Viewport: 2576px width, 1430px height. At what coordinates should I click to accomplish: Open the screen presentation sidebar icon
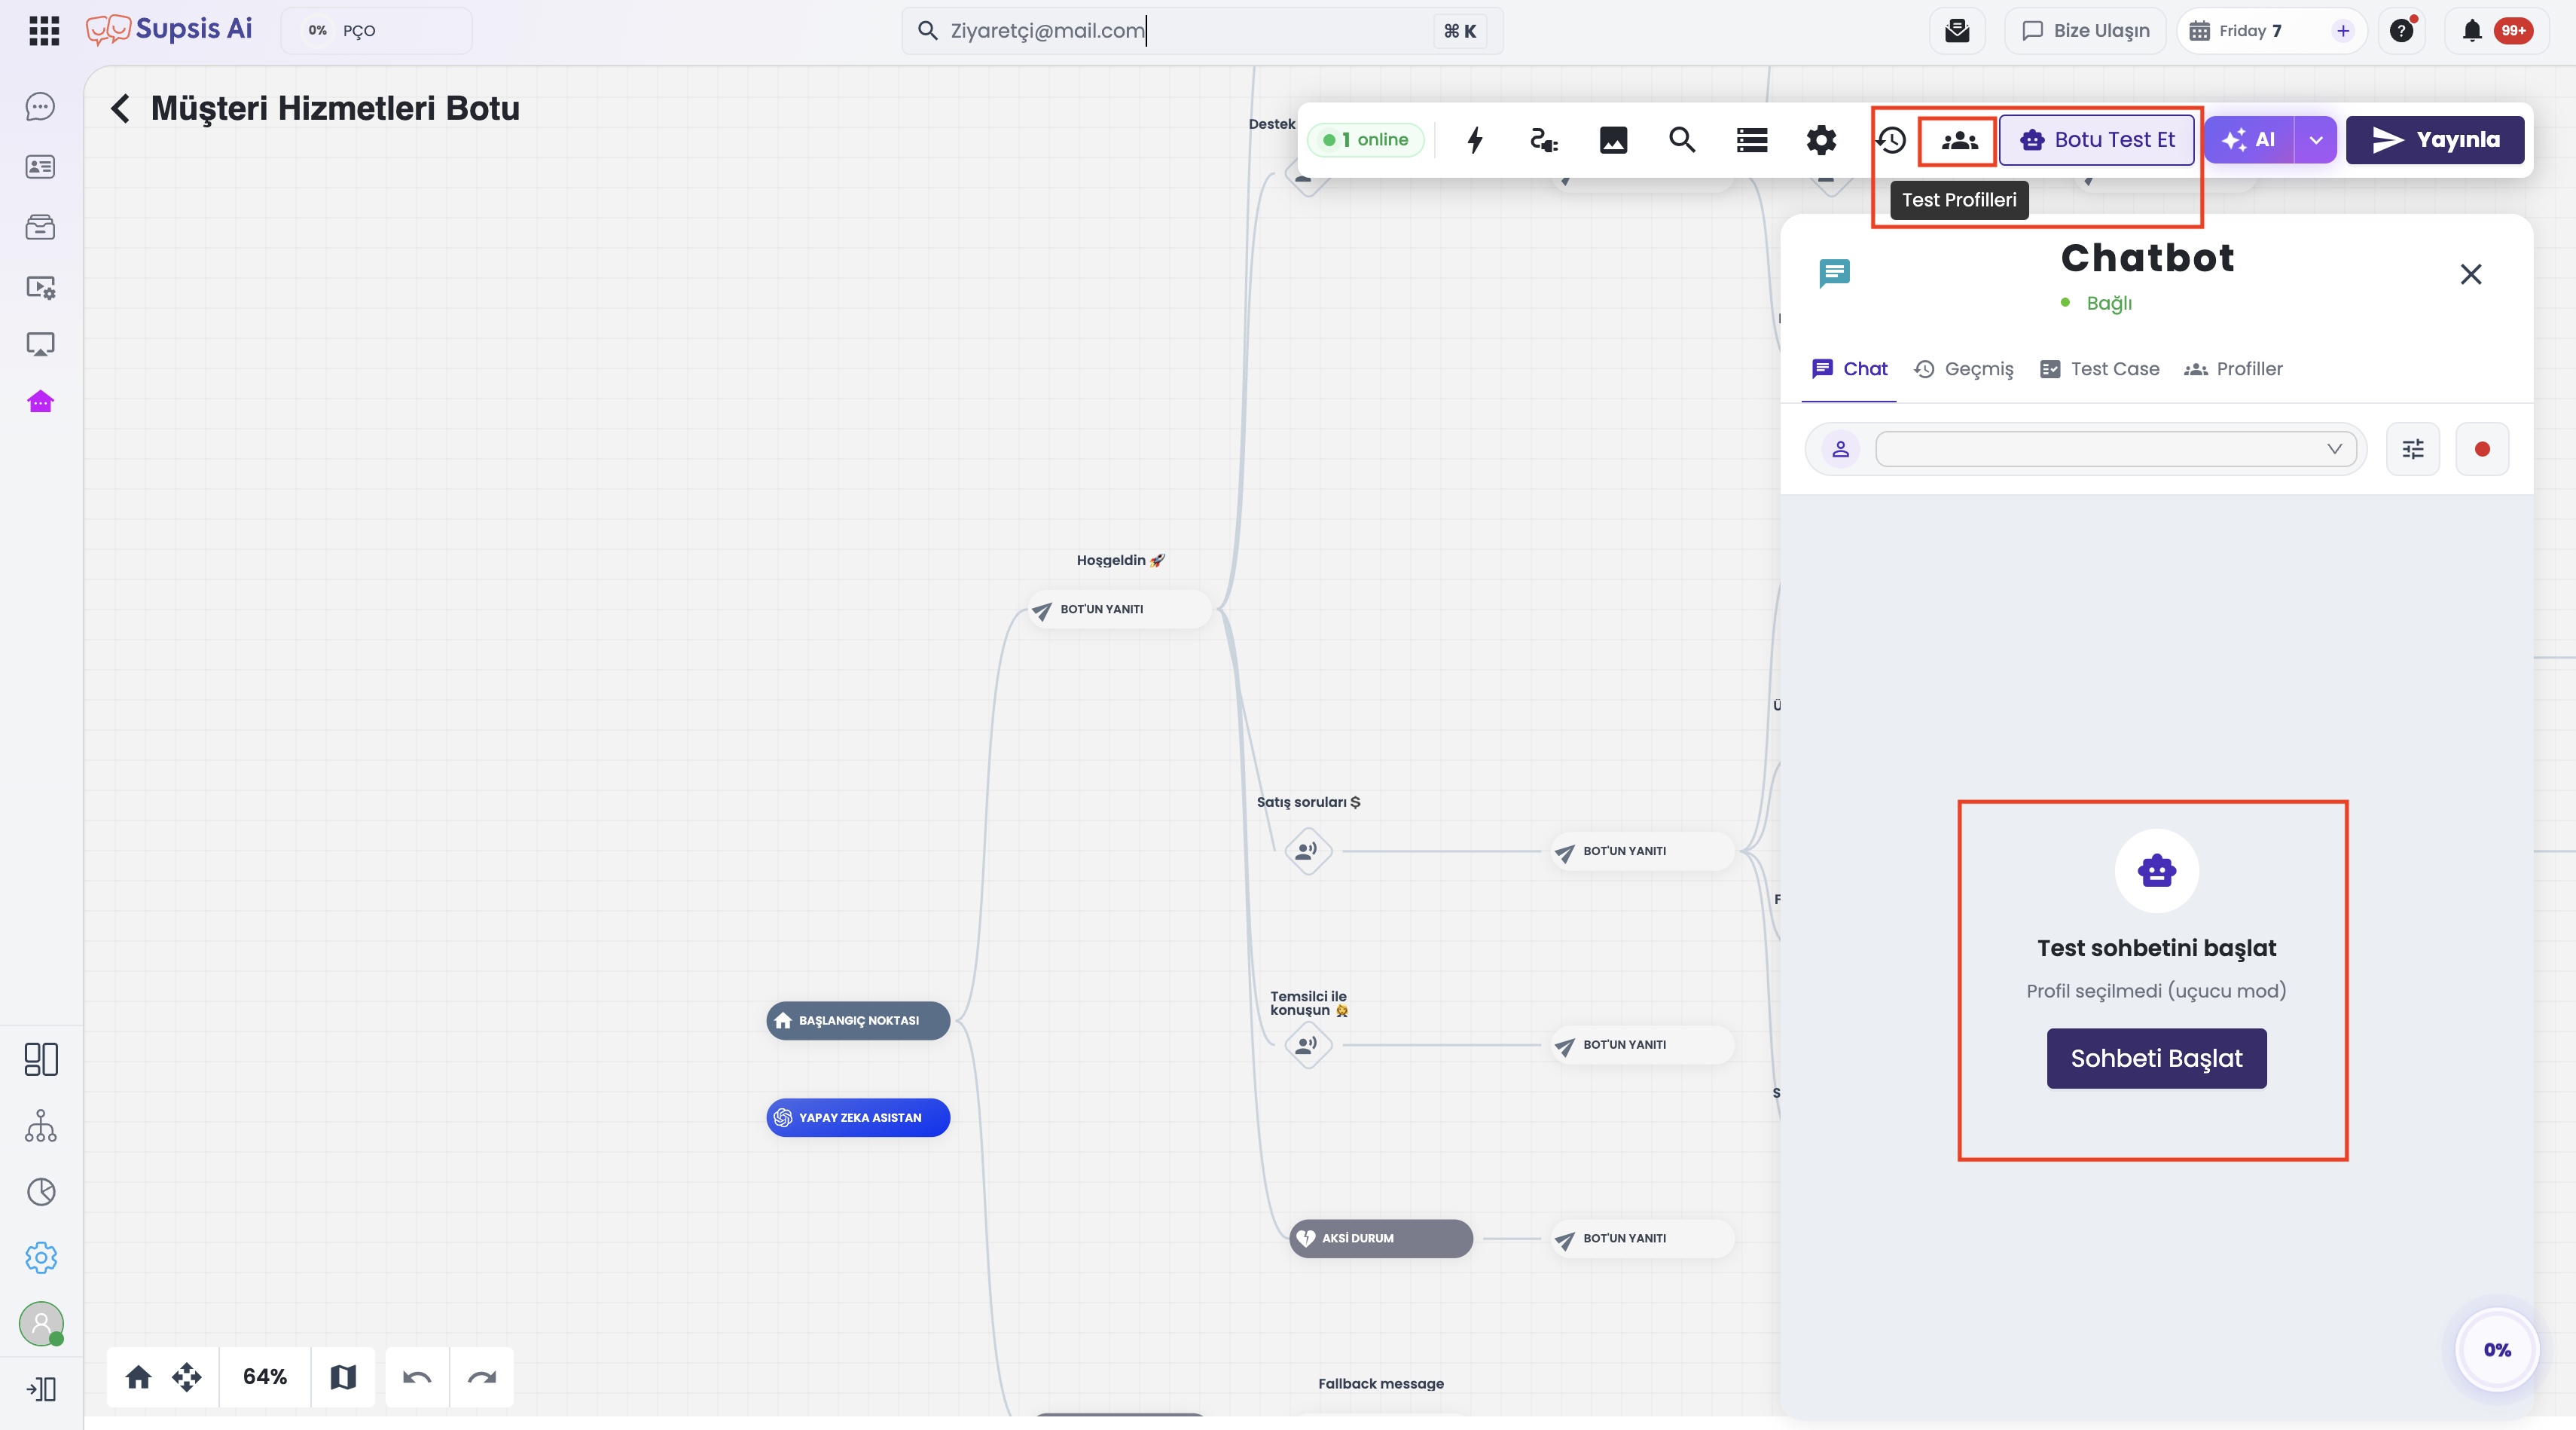40,345
